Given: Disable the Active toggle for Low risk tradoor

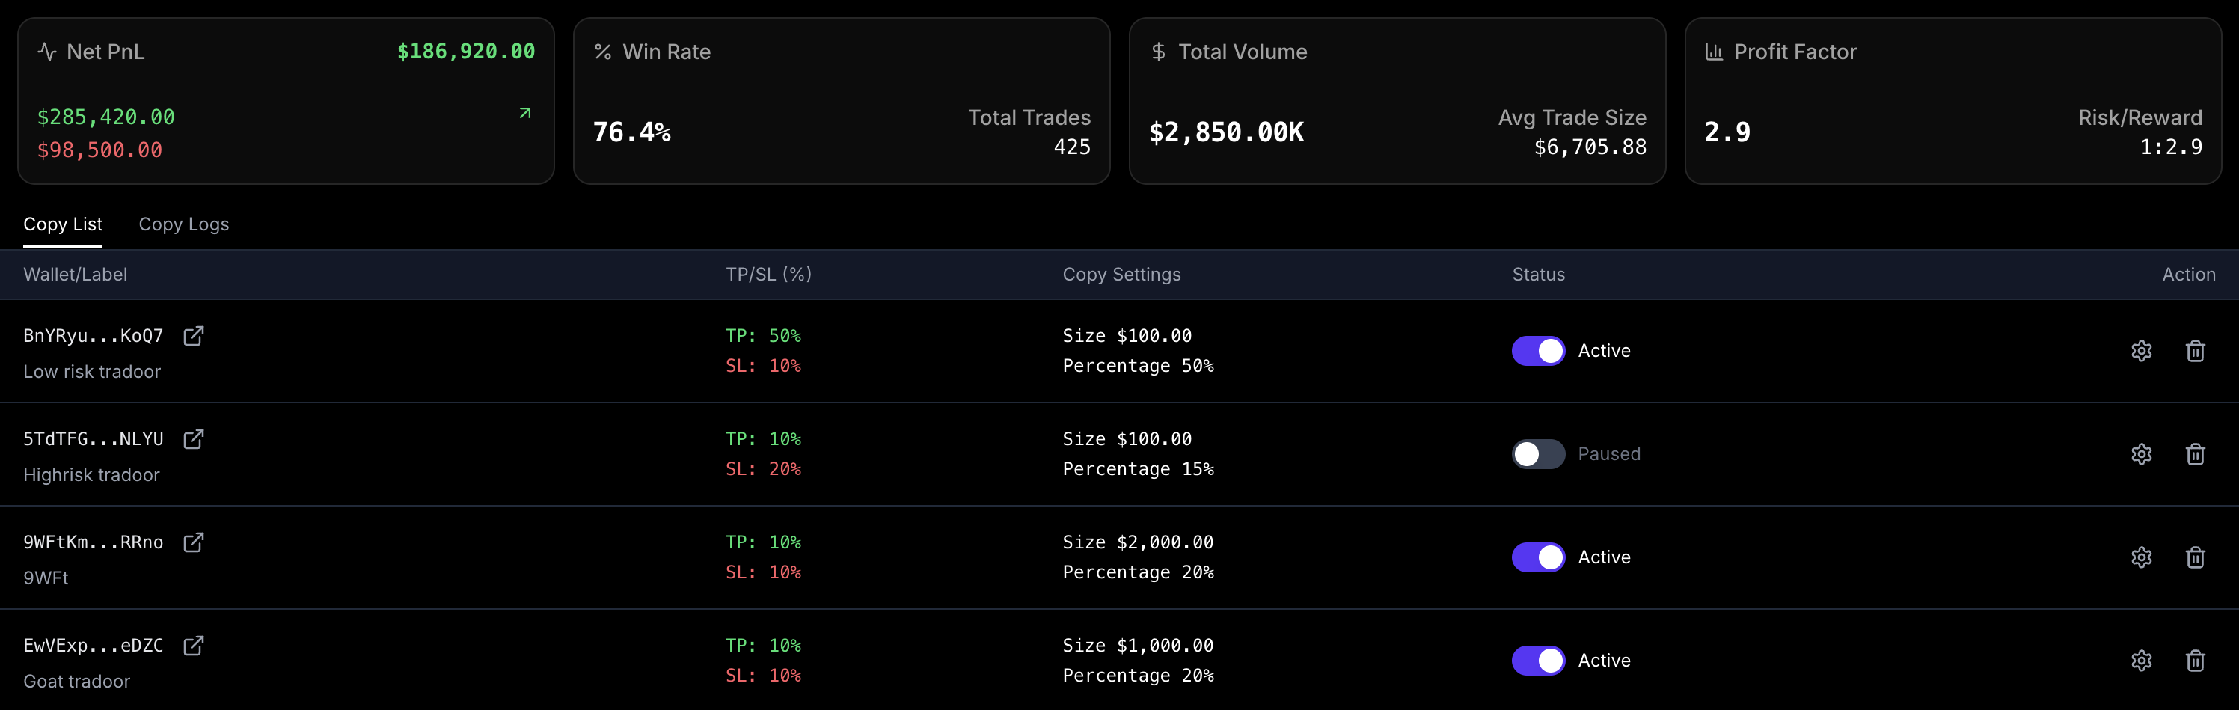Looking at the screenshot, I should pos(1537,351).
